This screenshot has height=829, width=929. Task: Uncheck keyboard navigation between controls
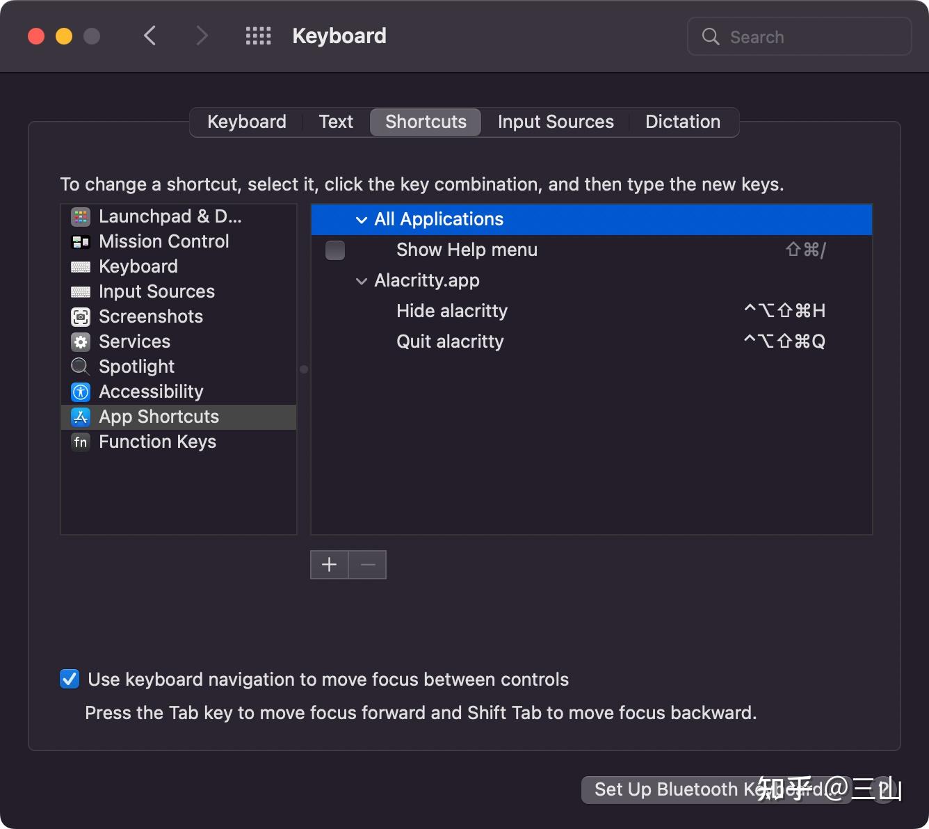70,679
